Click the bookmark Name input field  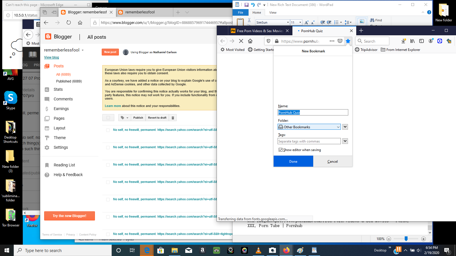click(x=313, y=112)
